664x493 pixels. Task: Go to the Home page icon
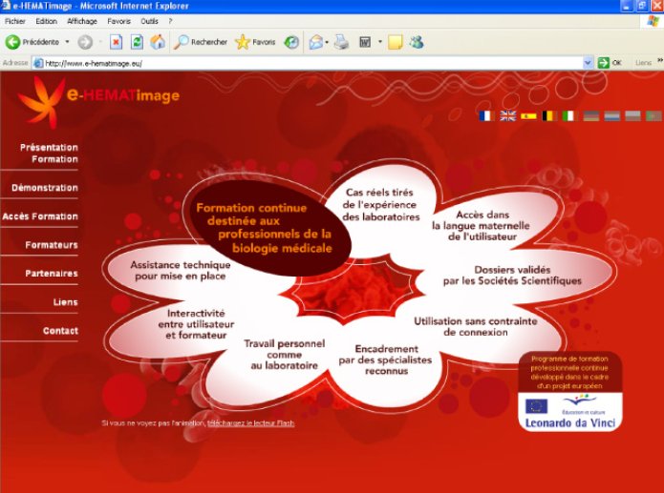(x=158, y=42)
